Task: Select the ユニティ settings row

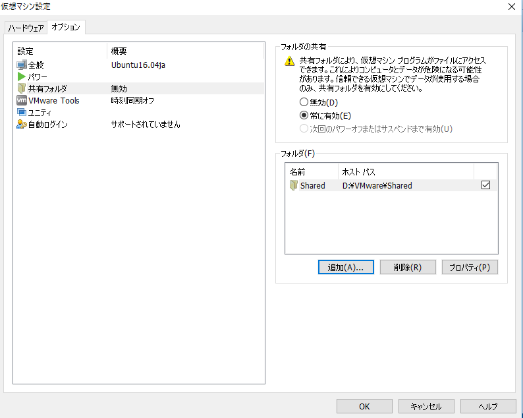Action: 140,113
